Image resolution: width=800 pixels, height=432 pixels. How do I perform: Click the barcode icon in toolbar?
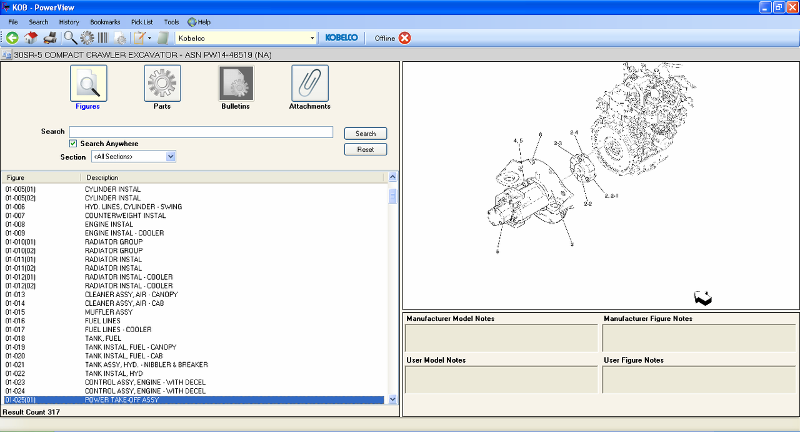click(102, 38)
